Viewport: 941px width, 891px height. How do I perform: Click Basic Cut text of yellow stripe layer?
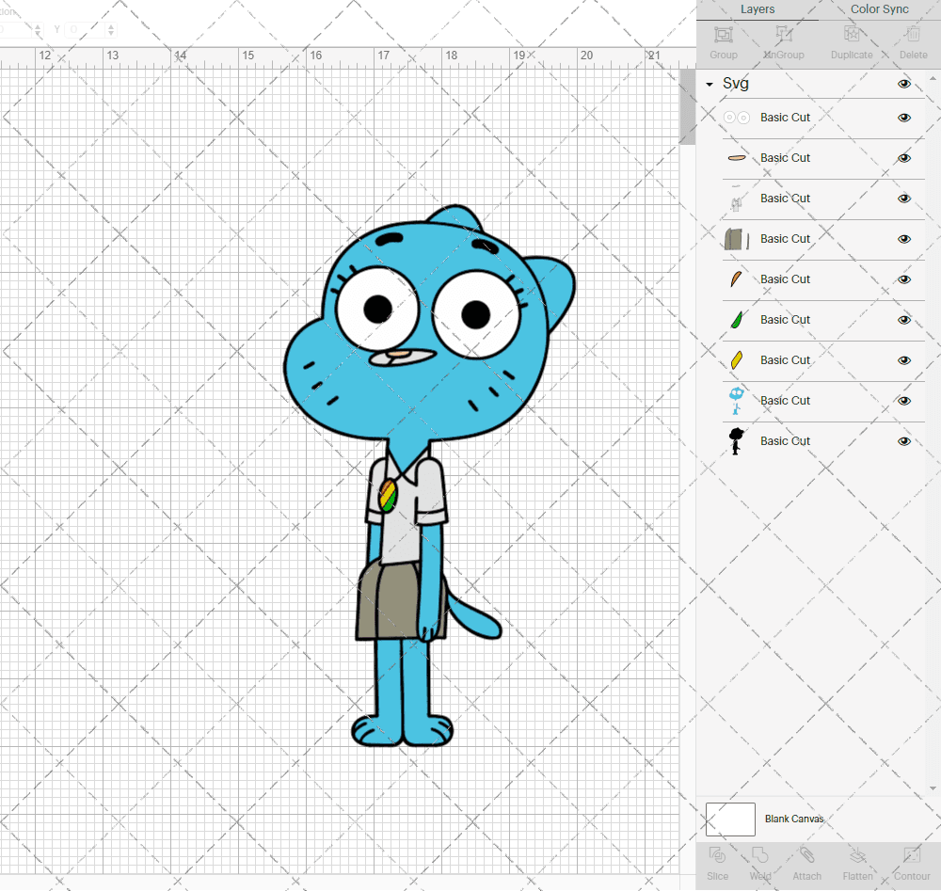[785, 360]
